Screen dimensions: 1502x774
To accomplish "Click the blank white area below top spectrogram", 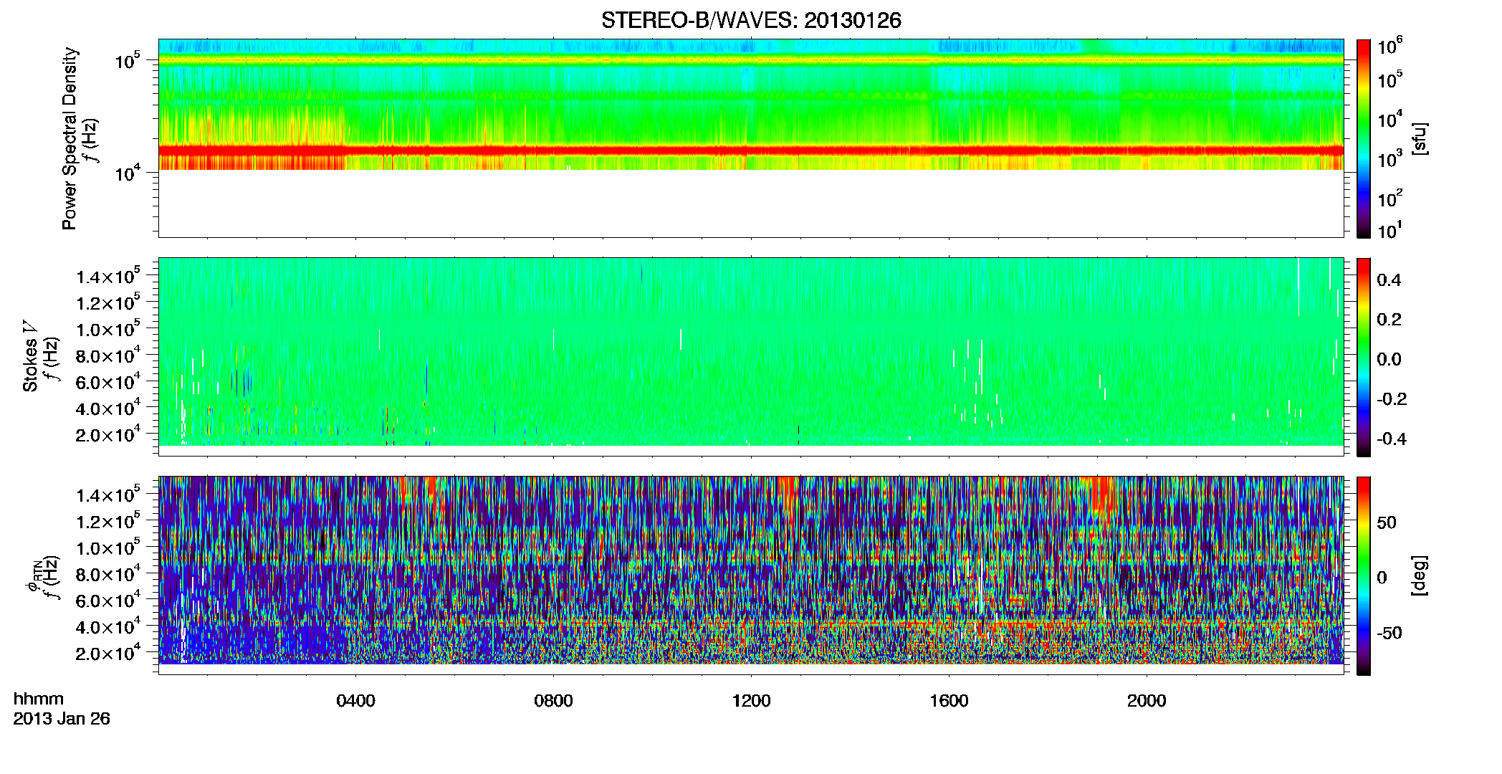I will (750, 203).
